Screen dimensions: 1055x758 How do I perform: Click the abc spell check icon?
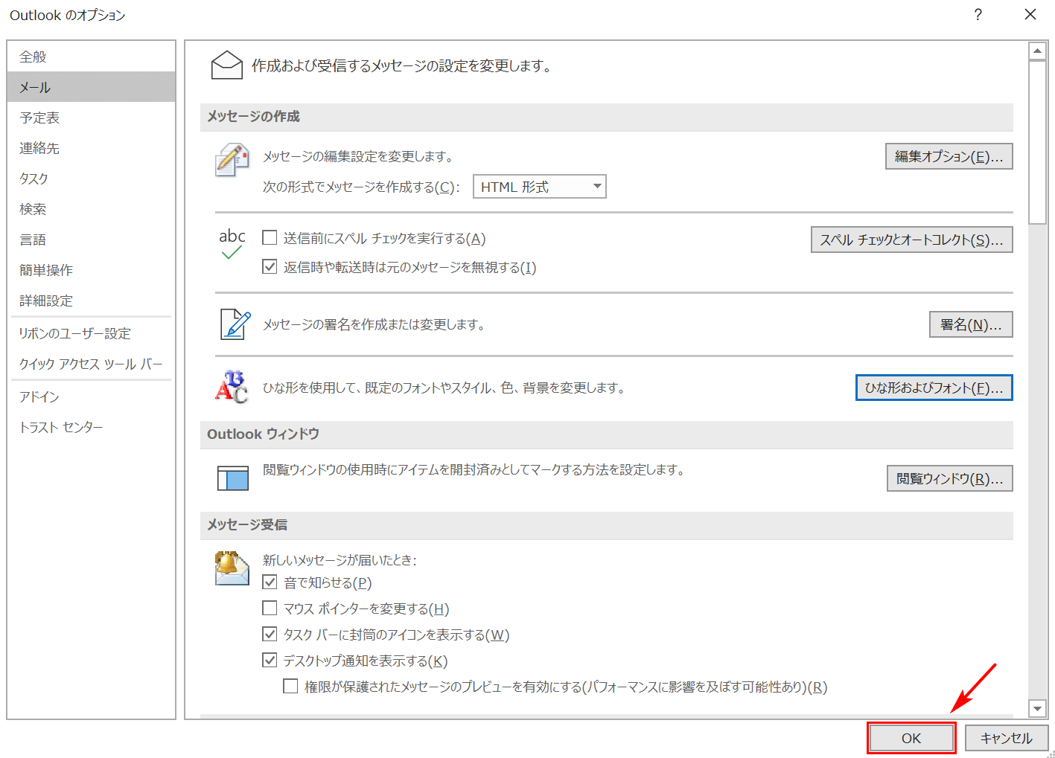coord(232,243)
